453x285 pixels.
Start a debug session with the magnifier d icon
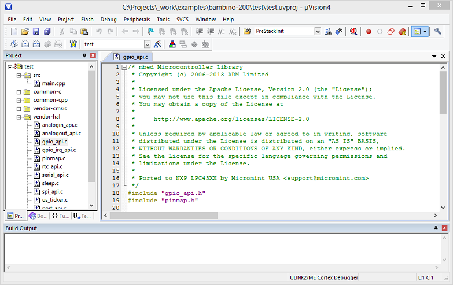353,31
